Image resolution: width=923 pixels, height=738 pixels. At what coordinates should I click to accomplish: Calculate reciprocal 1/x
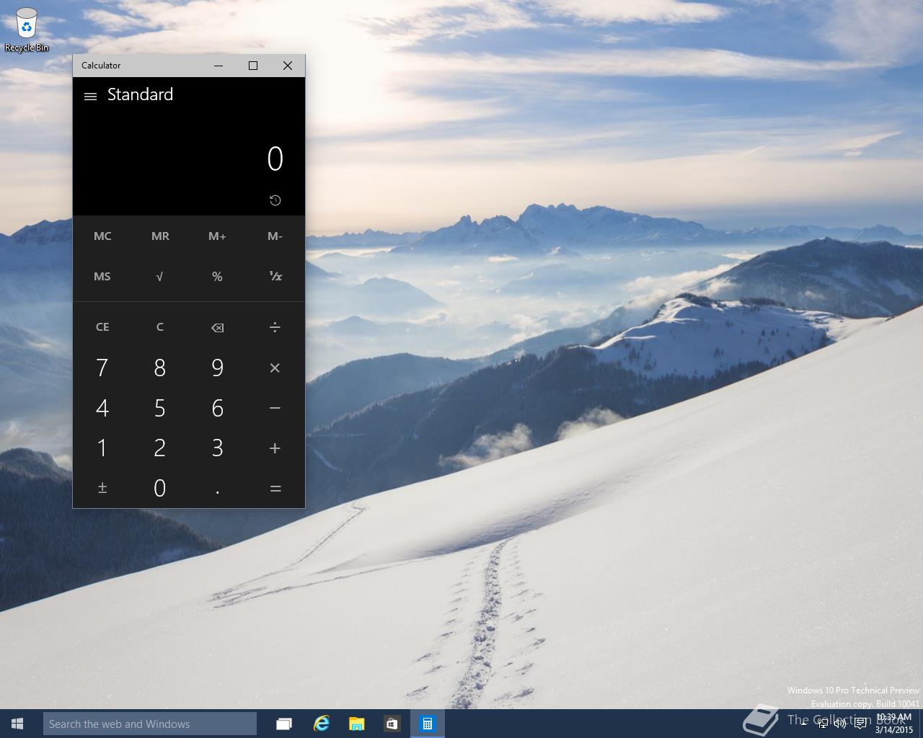pos(275,277)
